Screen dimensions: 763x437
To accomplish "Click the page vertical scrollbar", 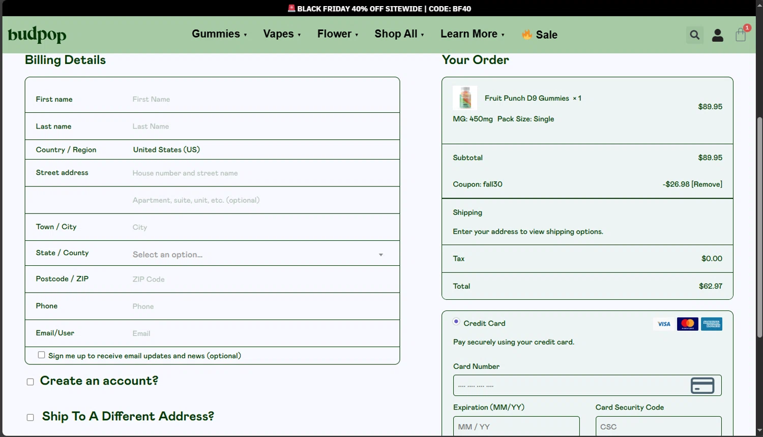I will tap(759, 227).
